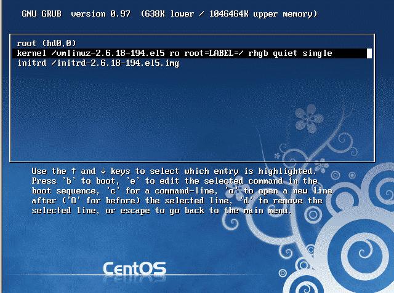Image resolution: width=394 pixels, height=293 pixels.
Task: Click the "'c' for a command-line" hint
Action: click(161, 191)
